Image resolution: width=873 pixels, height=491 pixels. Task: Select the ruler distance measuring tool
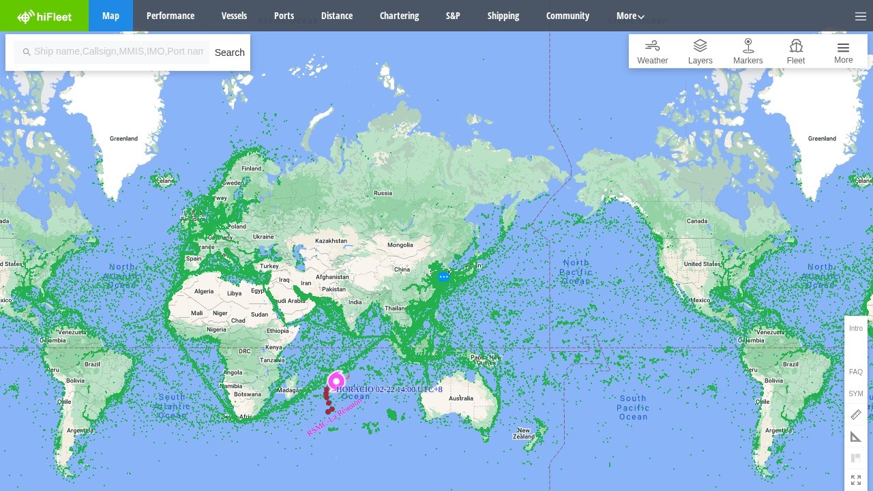(856, 415)
